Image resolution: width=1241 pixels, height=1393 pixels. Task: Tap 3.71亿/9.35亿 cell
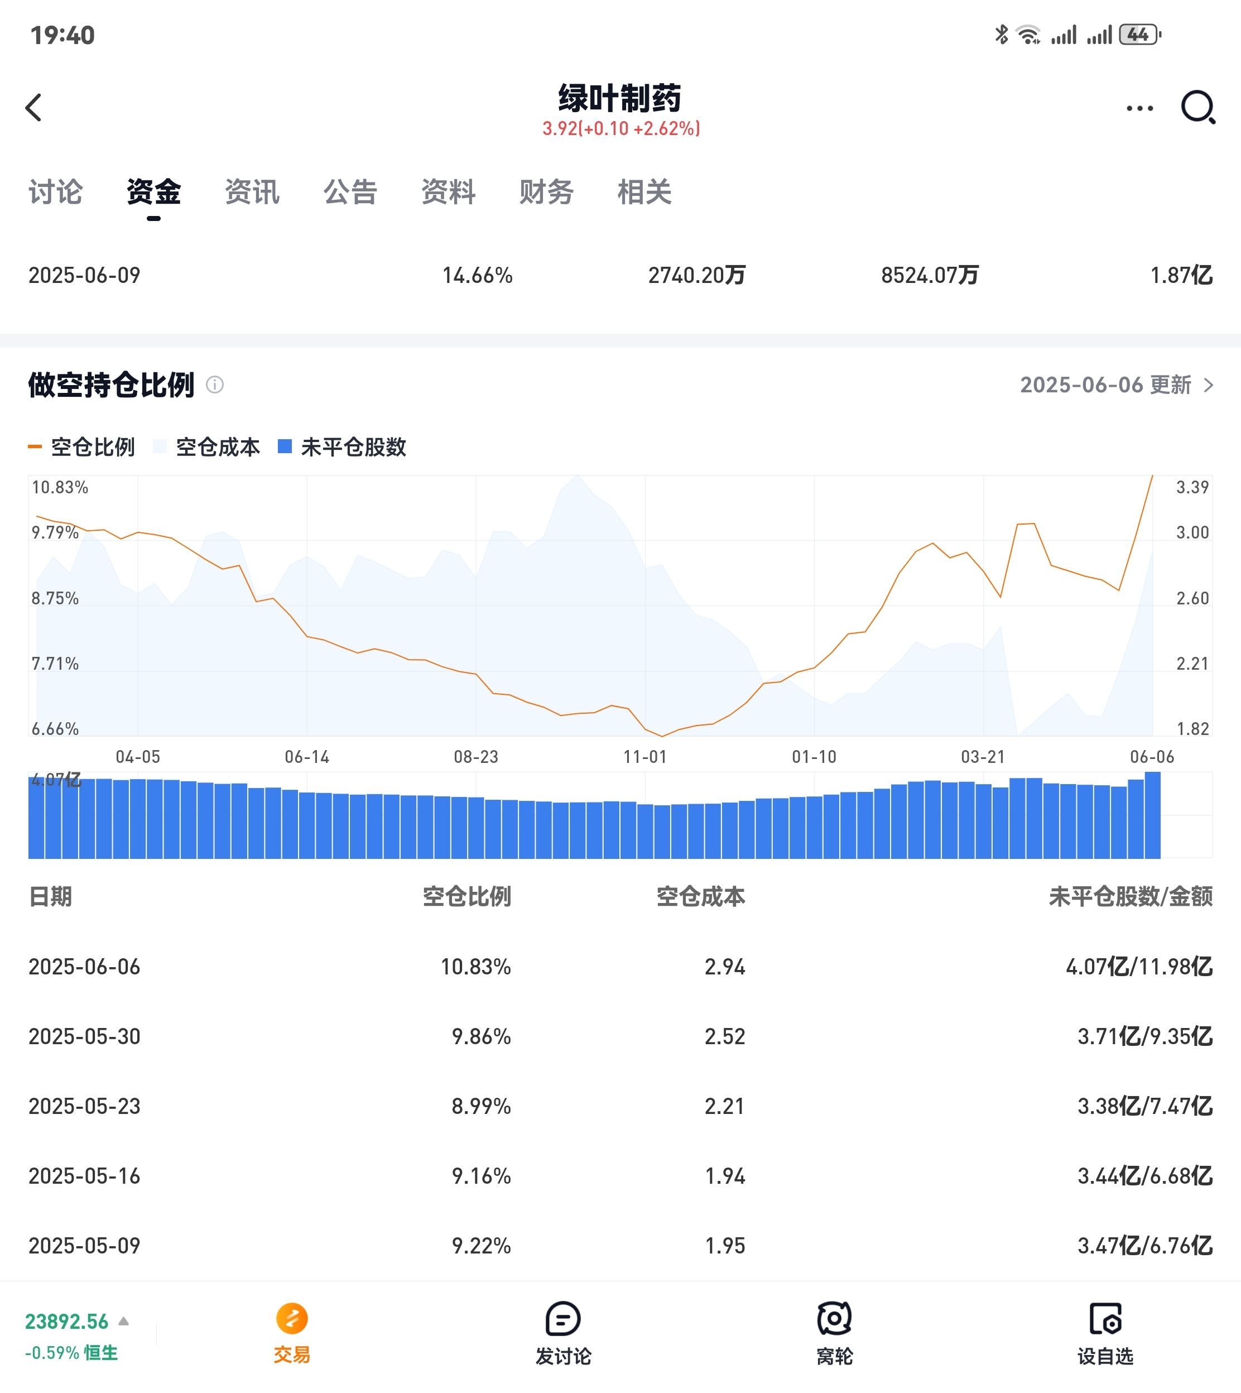pyautogui.click(x=1145, y=1036)
